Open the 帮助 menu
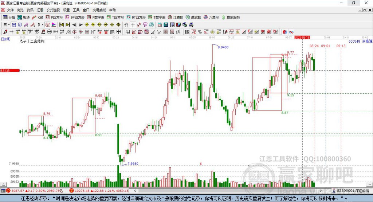This screenshot has height=202, width=373. tap(112, 10)
